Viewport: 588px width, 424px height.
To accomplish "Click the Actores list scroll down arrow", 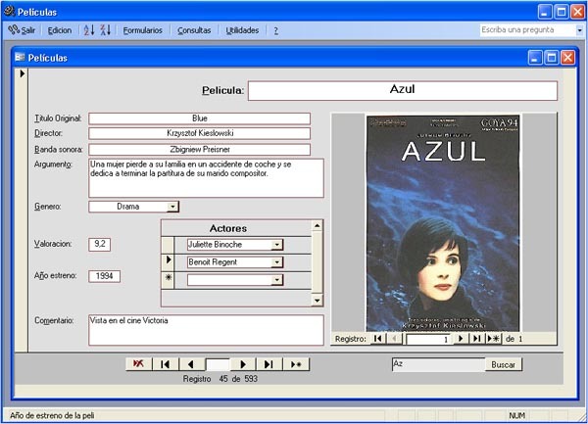I will (317, 301).
